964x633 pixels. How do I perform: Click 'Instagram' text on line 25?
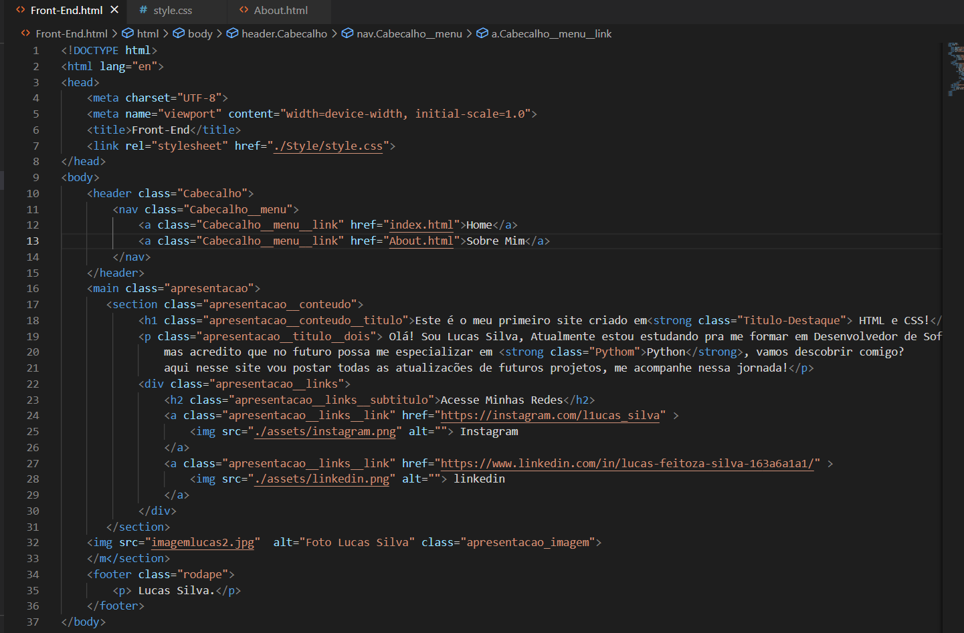coord(489,432)
